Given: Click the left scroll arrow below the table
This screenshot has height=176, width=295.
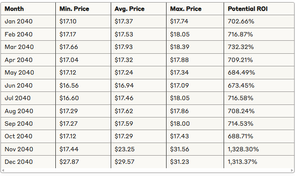Looking at the screenshot, I should (x=3, y=170).
